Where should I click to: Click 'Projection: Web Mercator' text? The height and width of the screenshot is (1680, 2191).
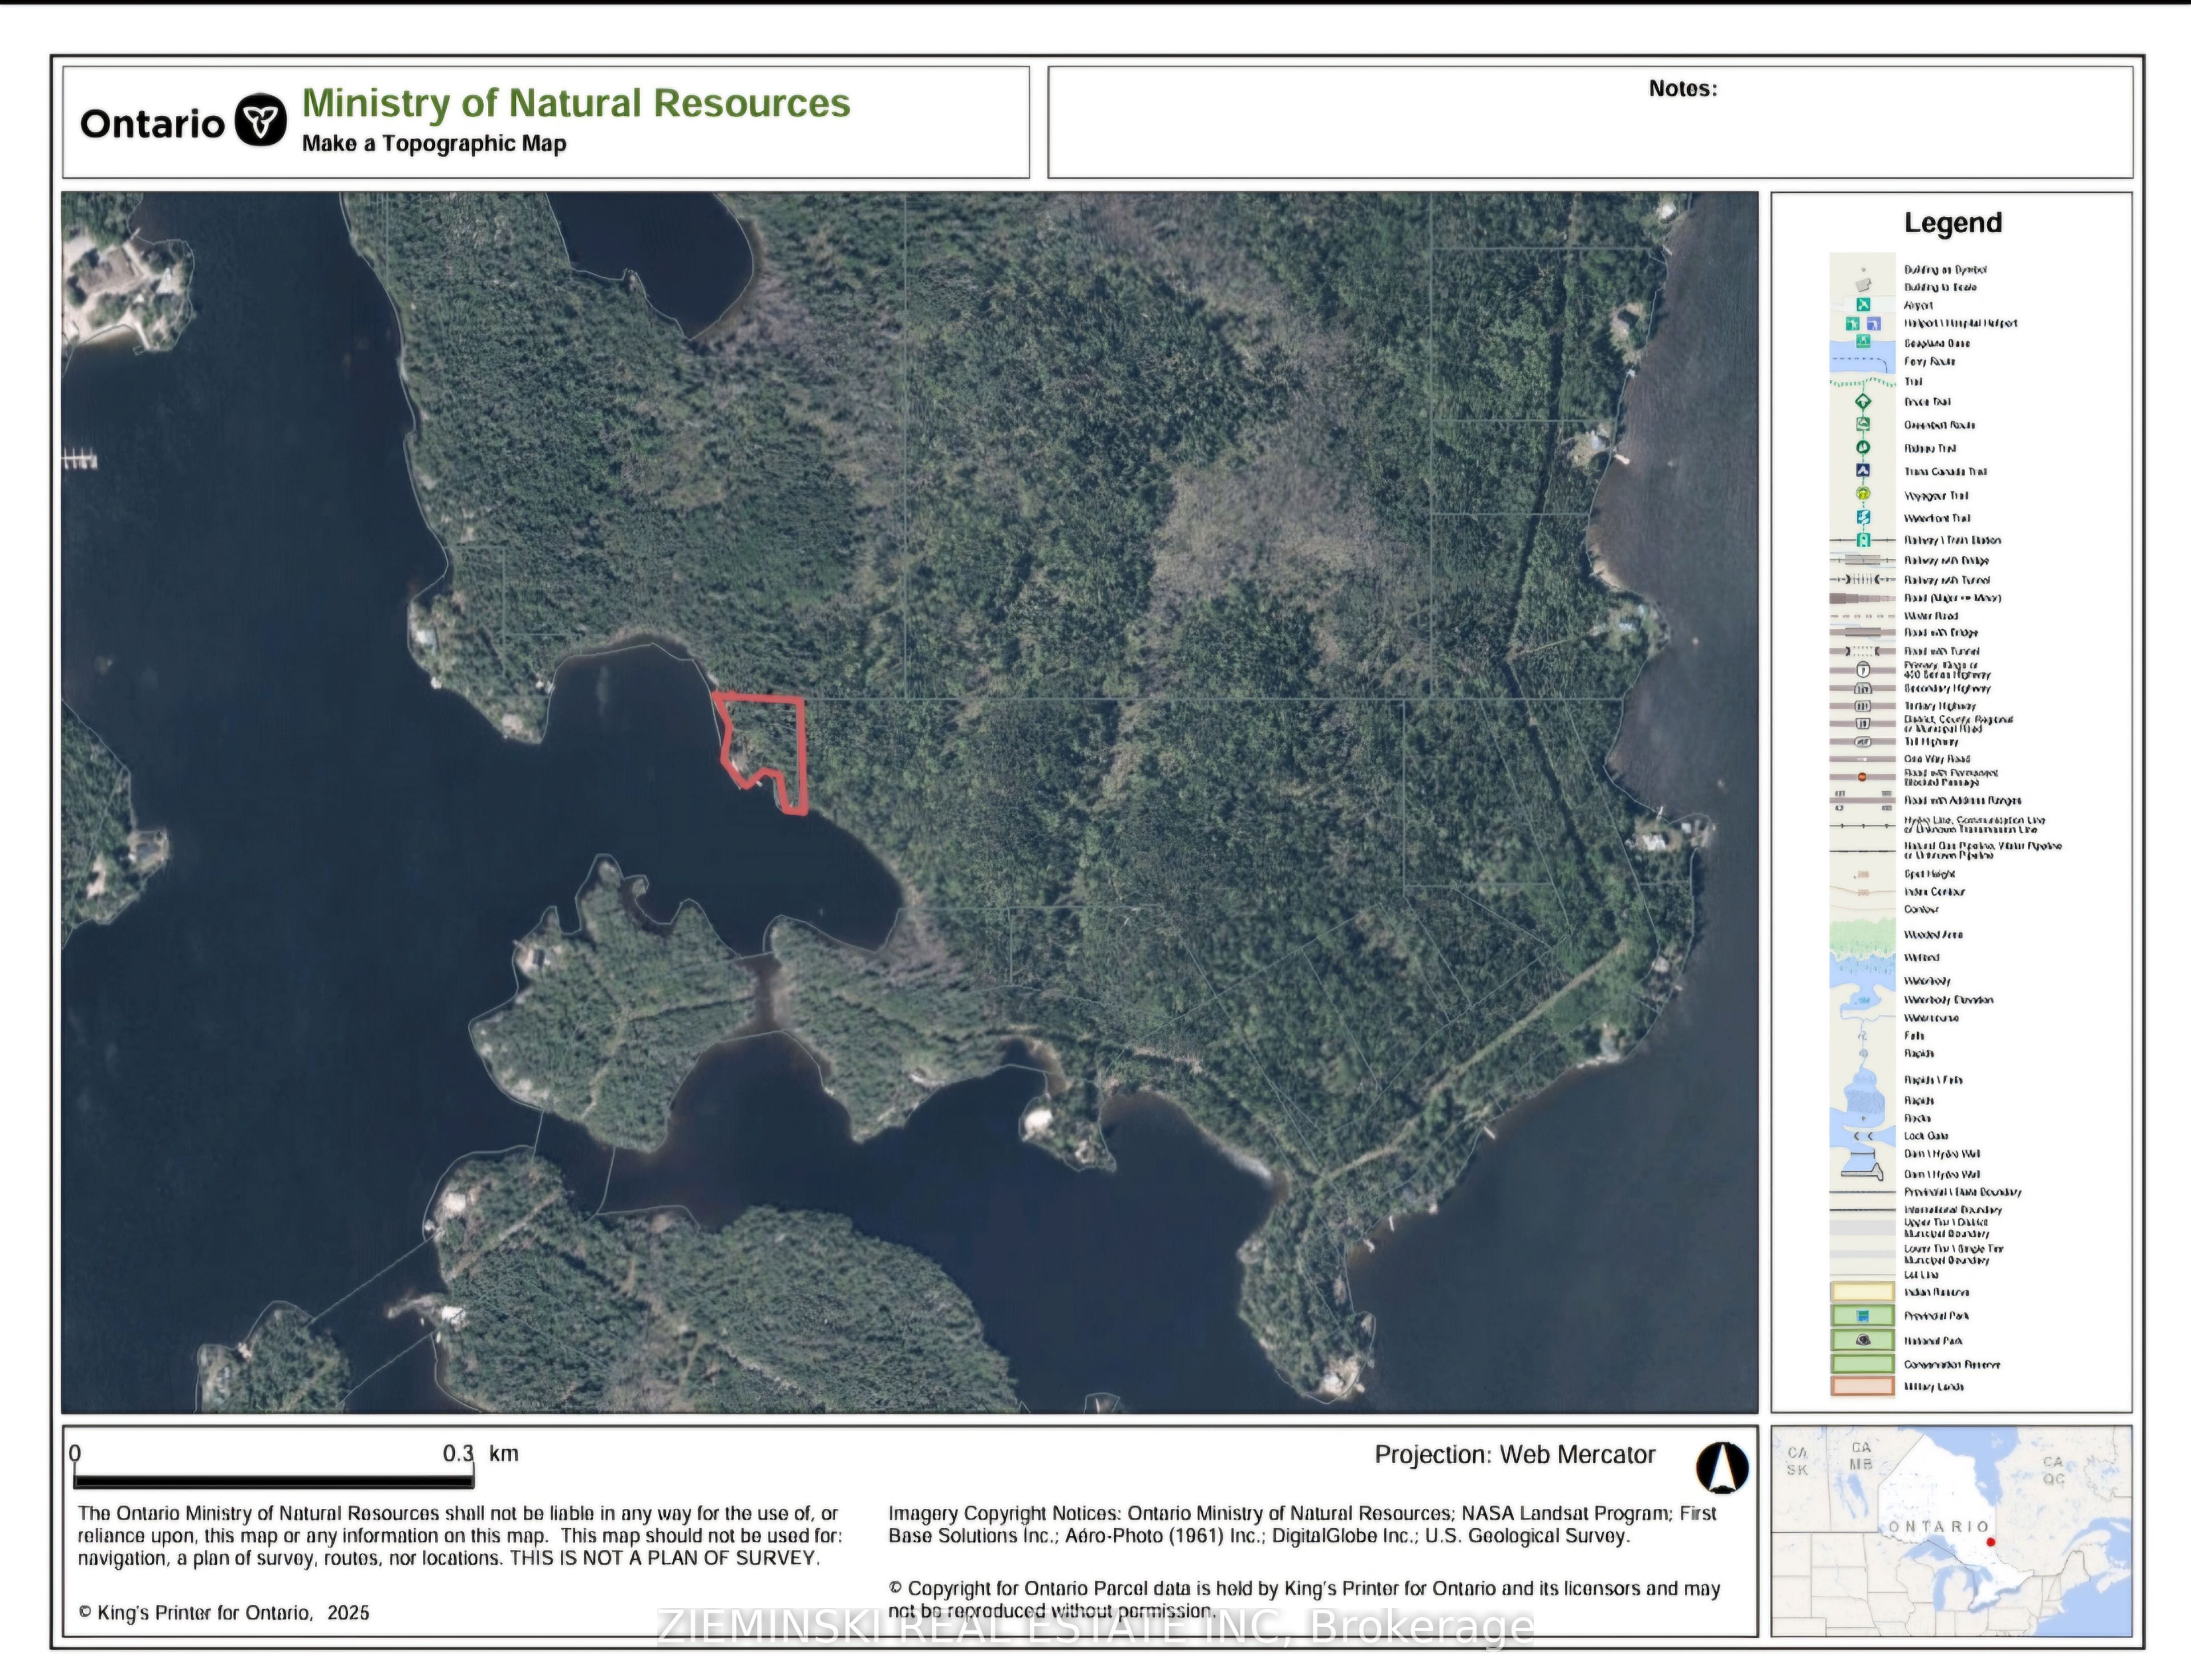[1515, 1454]
